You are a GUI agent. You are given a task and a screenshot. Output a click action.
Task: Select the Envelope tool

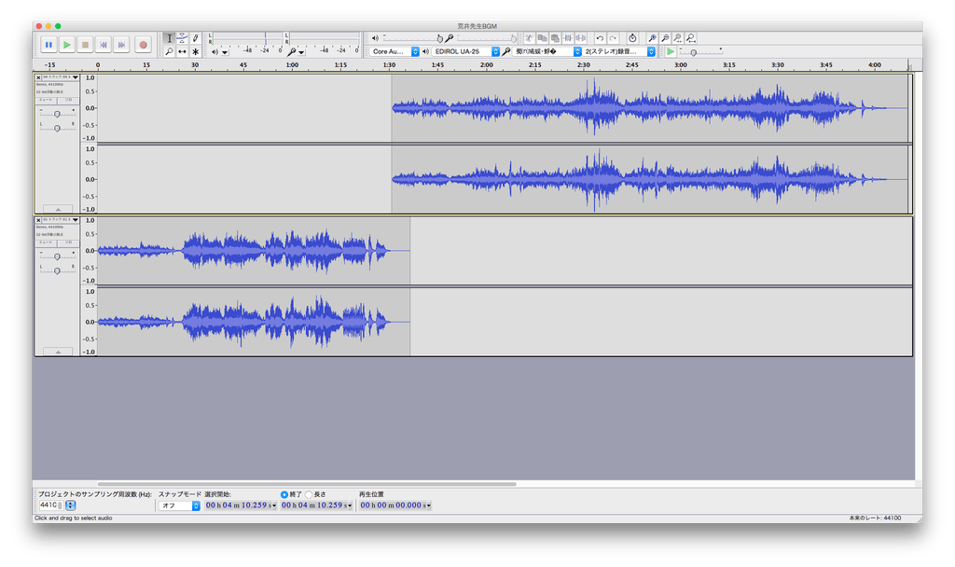click(182, 38)
